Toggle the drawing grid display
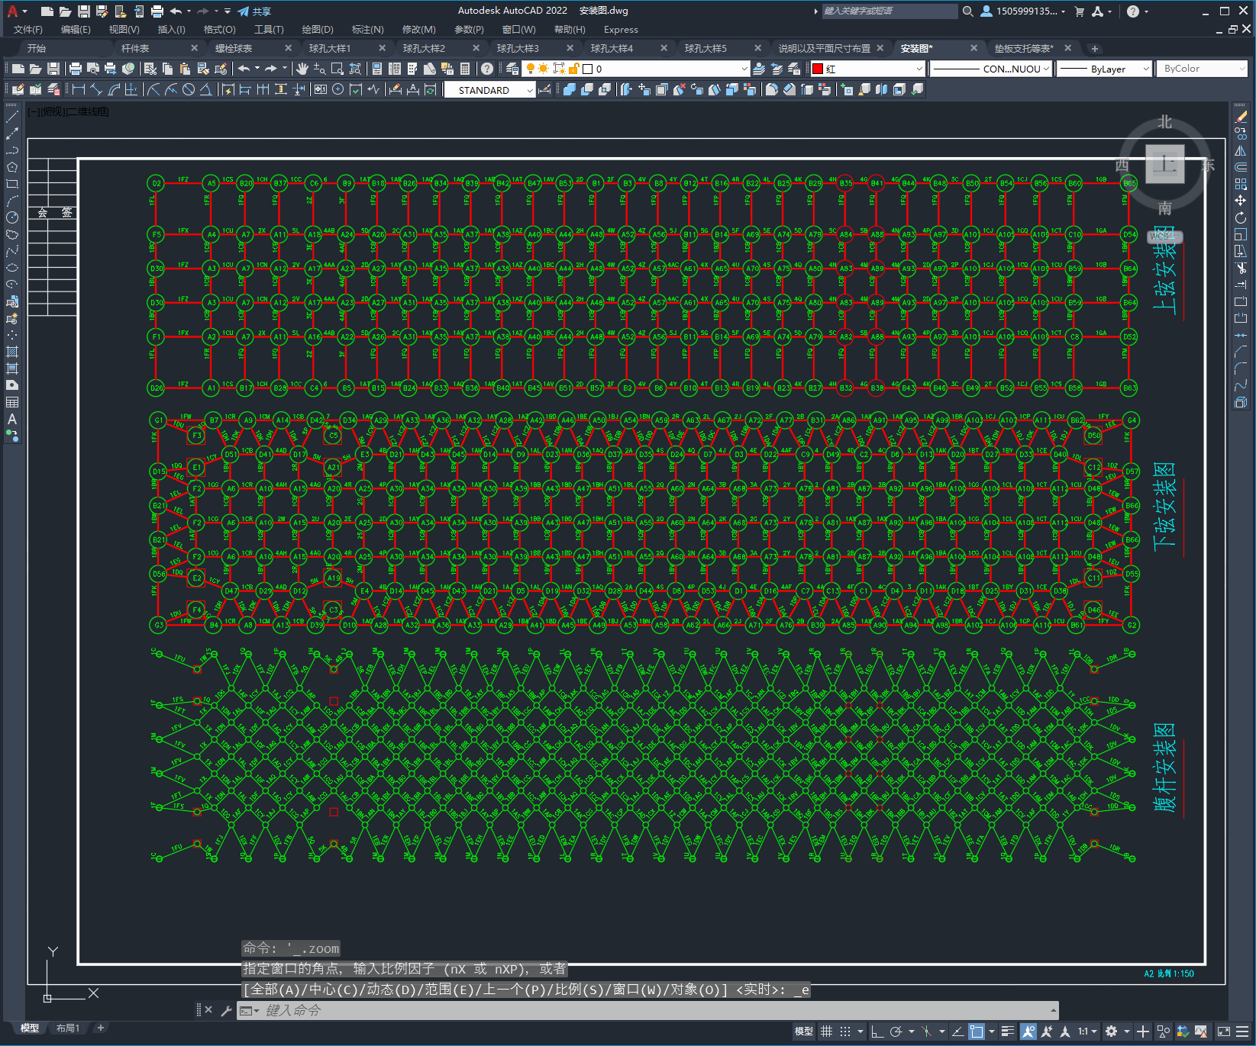 coord(827,1032)
